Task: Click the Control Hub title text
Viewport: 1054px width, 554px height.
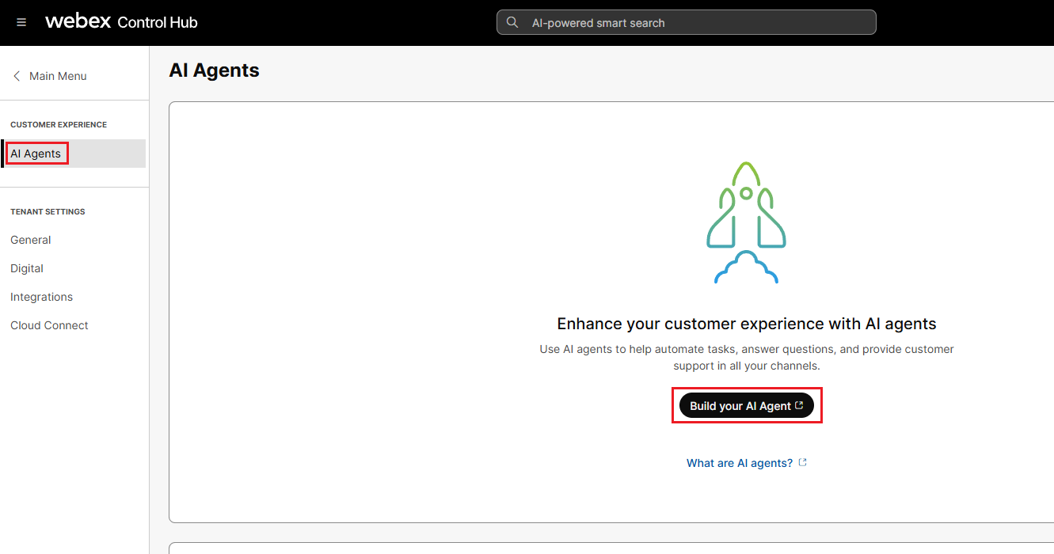Action: coord(157,22)
